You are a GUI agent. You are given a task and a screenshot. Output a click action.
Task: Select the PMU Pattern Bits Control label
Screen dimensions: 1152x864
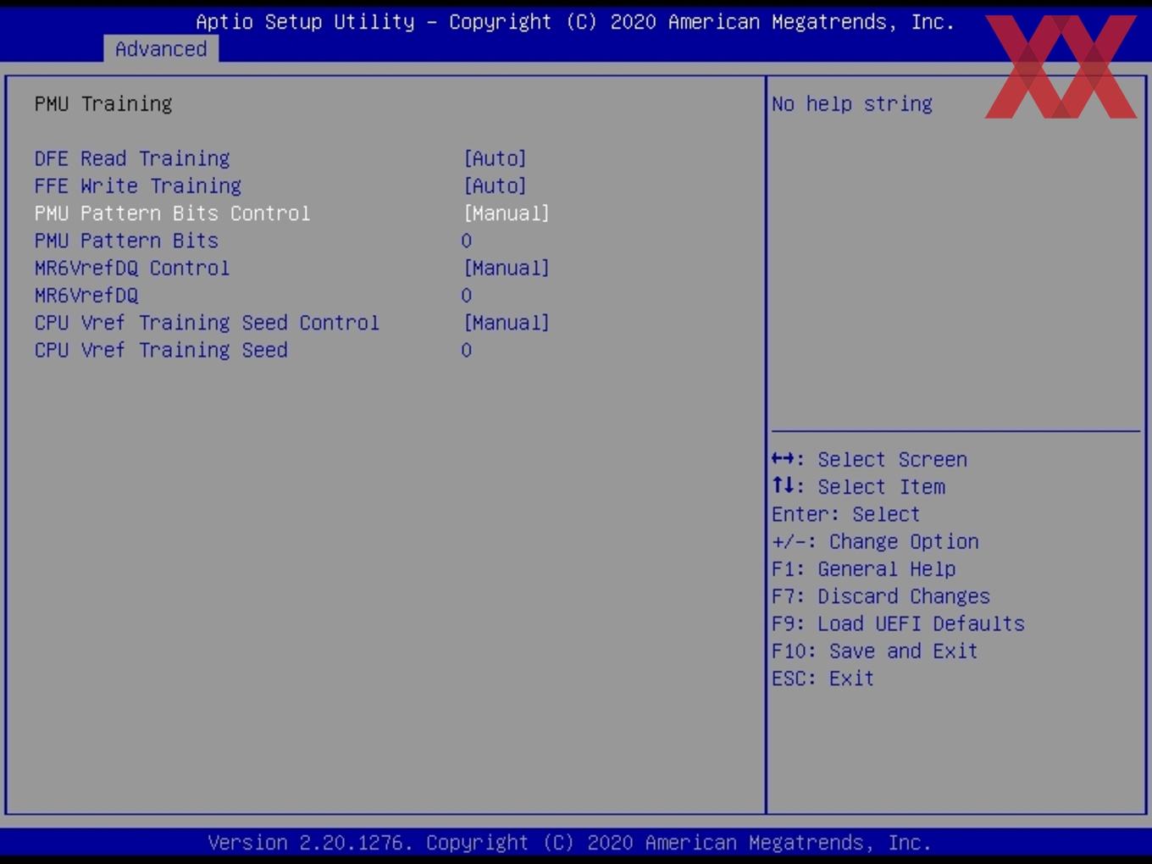(x=173, y=213)
